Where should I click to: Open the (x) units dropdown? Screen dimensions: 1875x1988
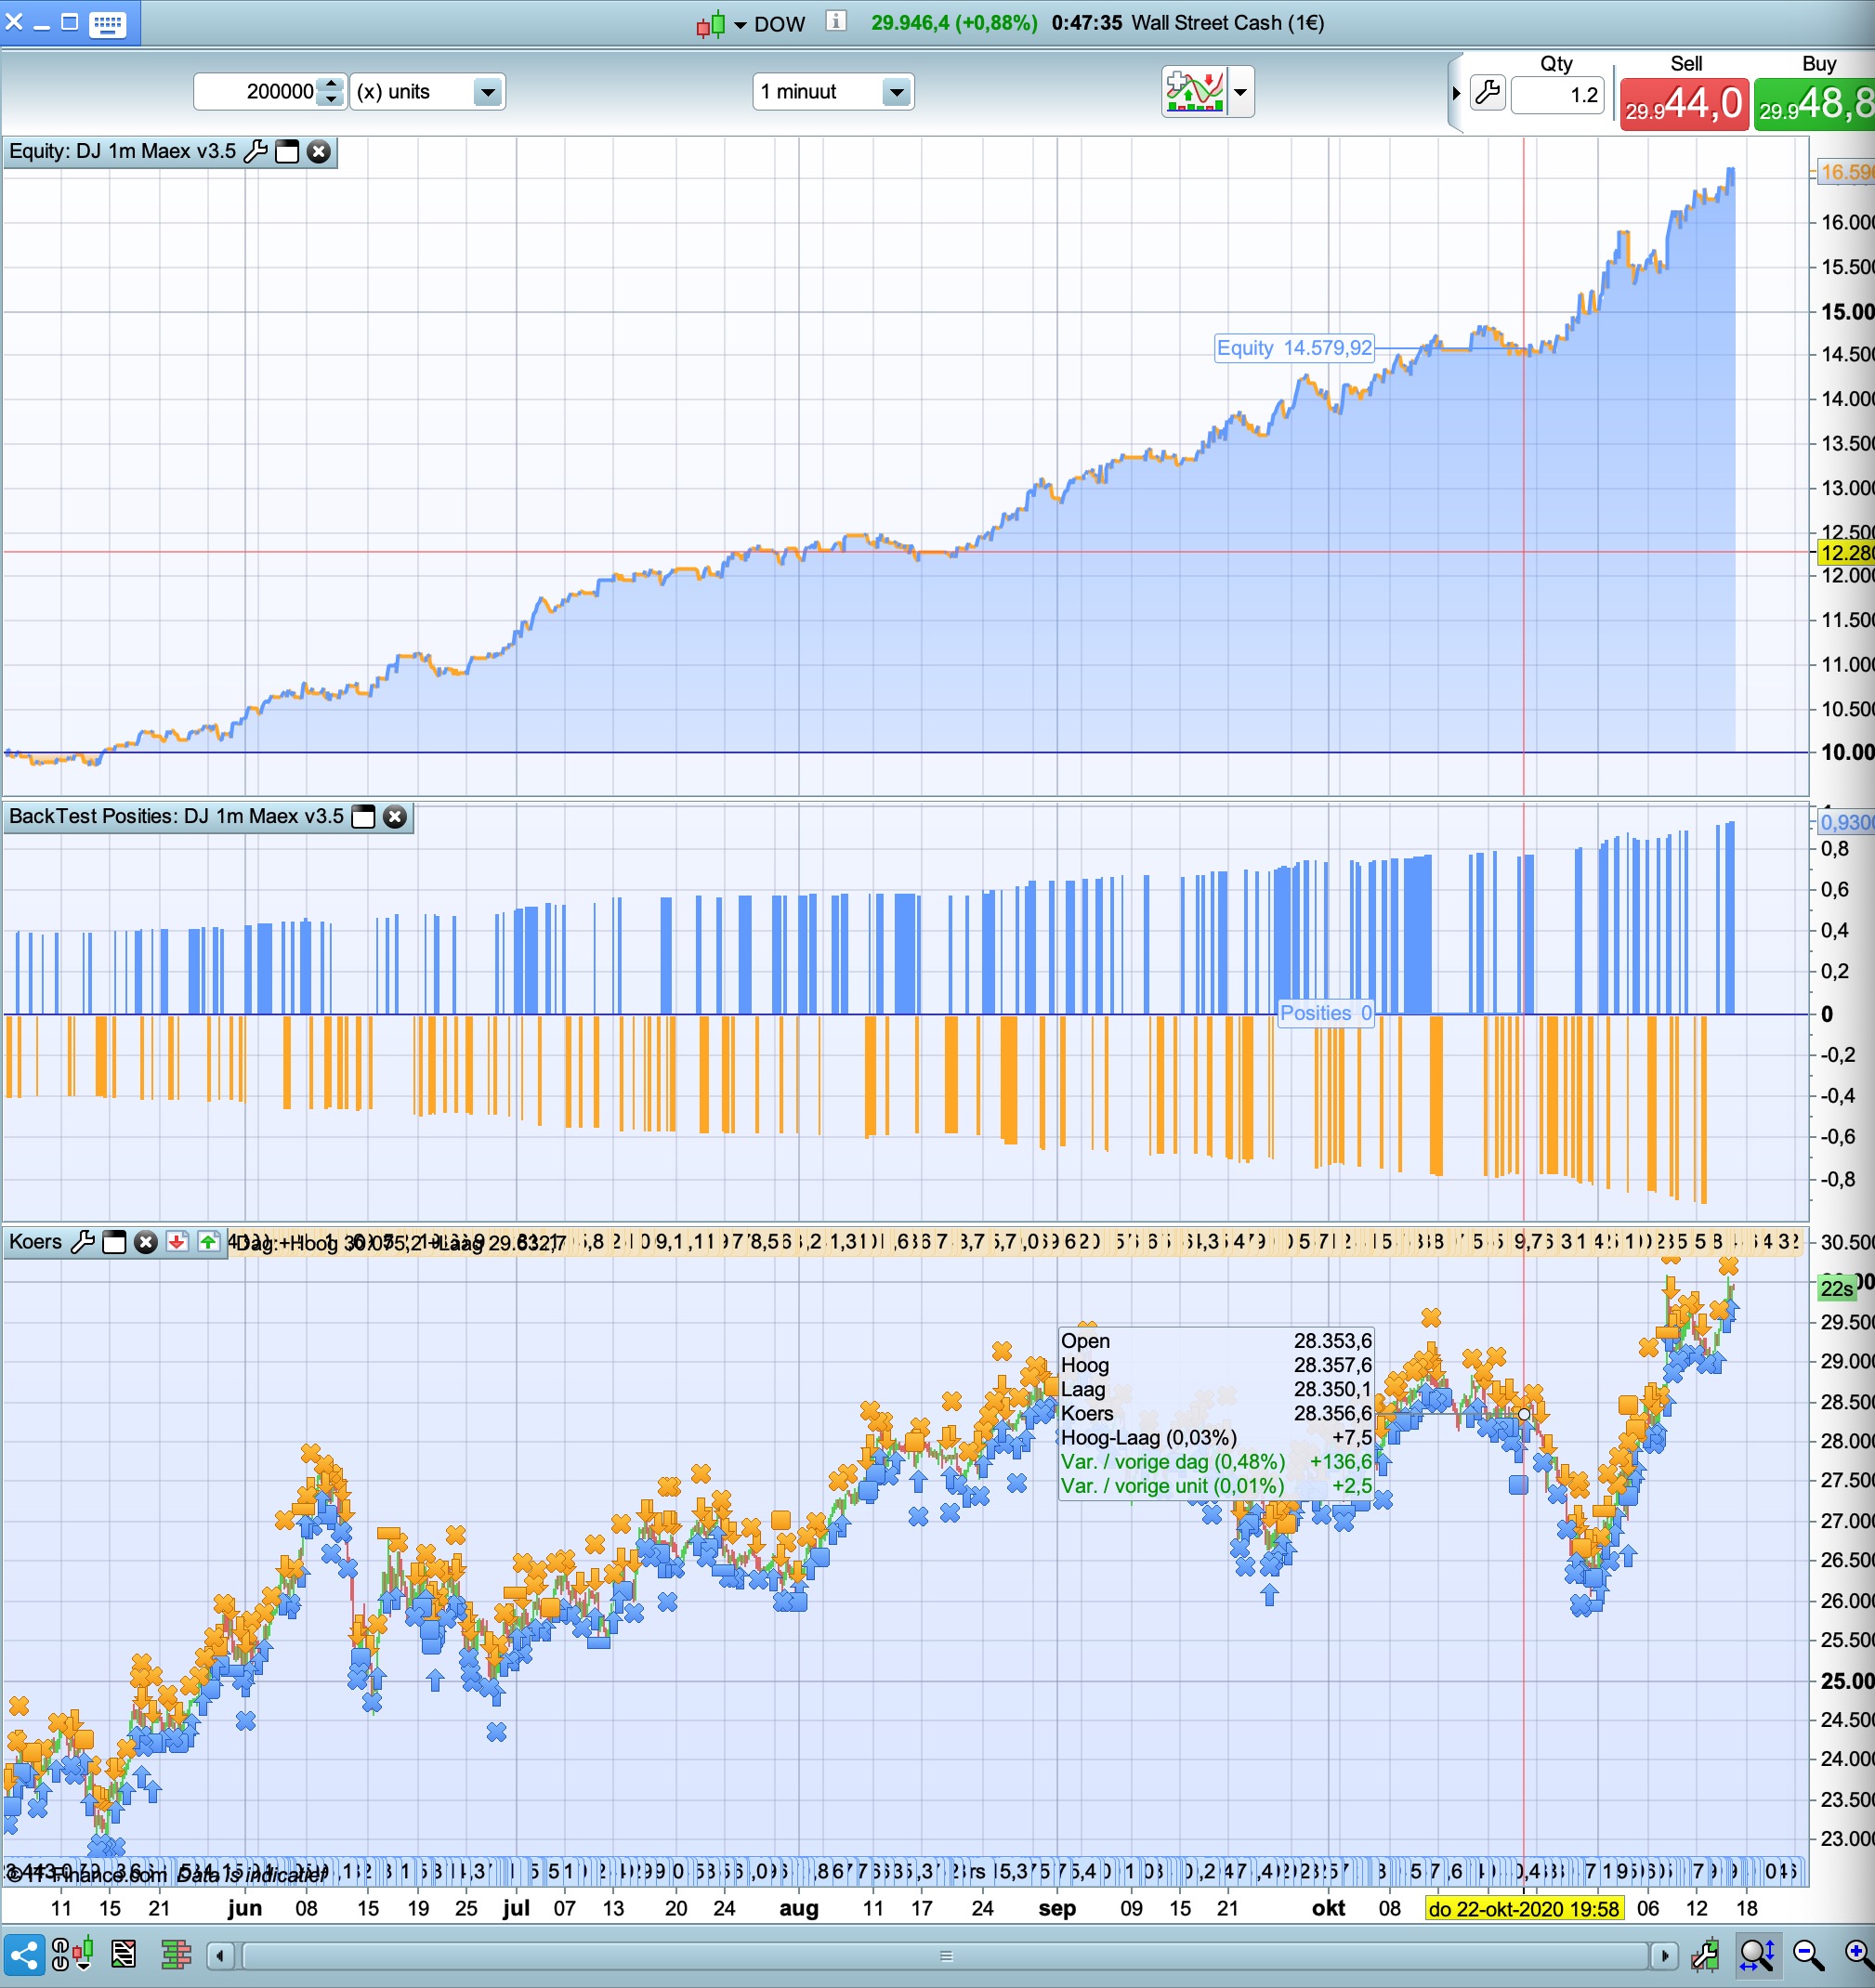(487, 92)
